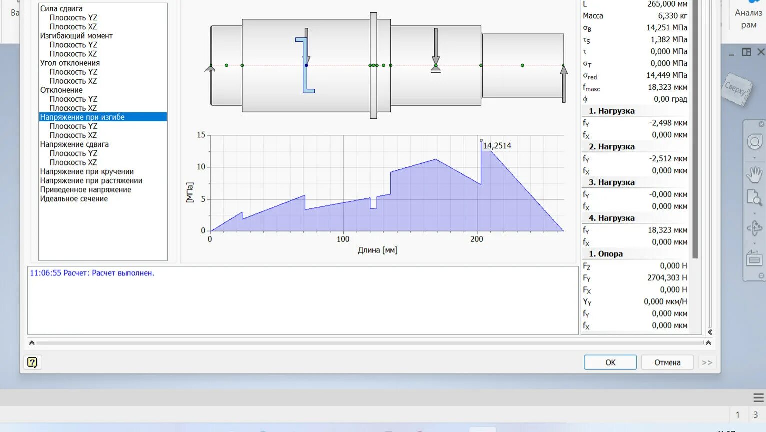The image size is (766, 432).
Task: Select Плоскость XZ under Изгибающий момент
Action: click(x=73, y=53)
